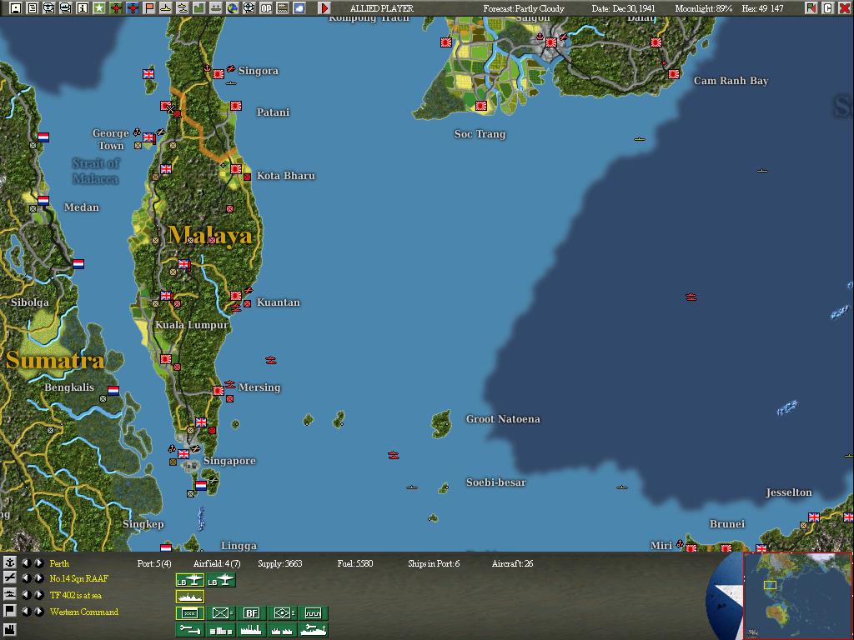Click the anchor port icon in bottom panel
The height and width of the screenshot is (640, 854).
[9, 562]
